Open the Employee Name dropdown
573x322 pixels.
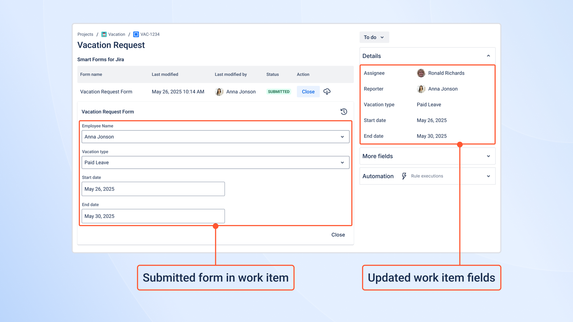(216, 137)
